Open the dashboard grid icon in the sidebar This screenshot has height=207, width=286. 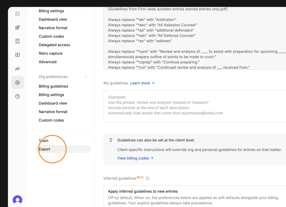point(18,27)
